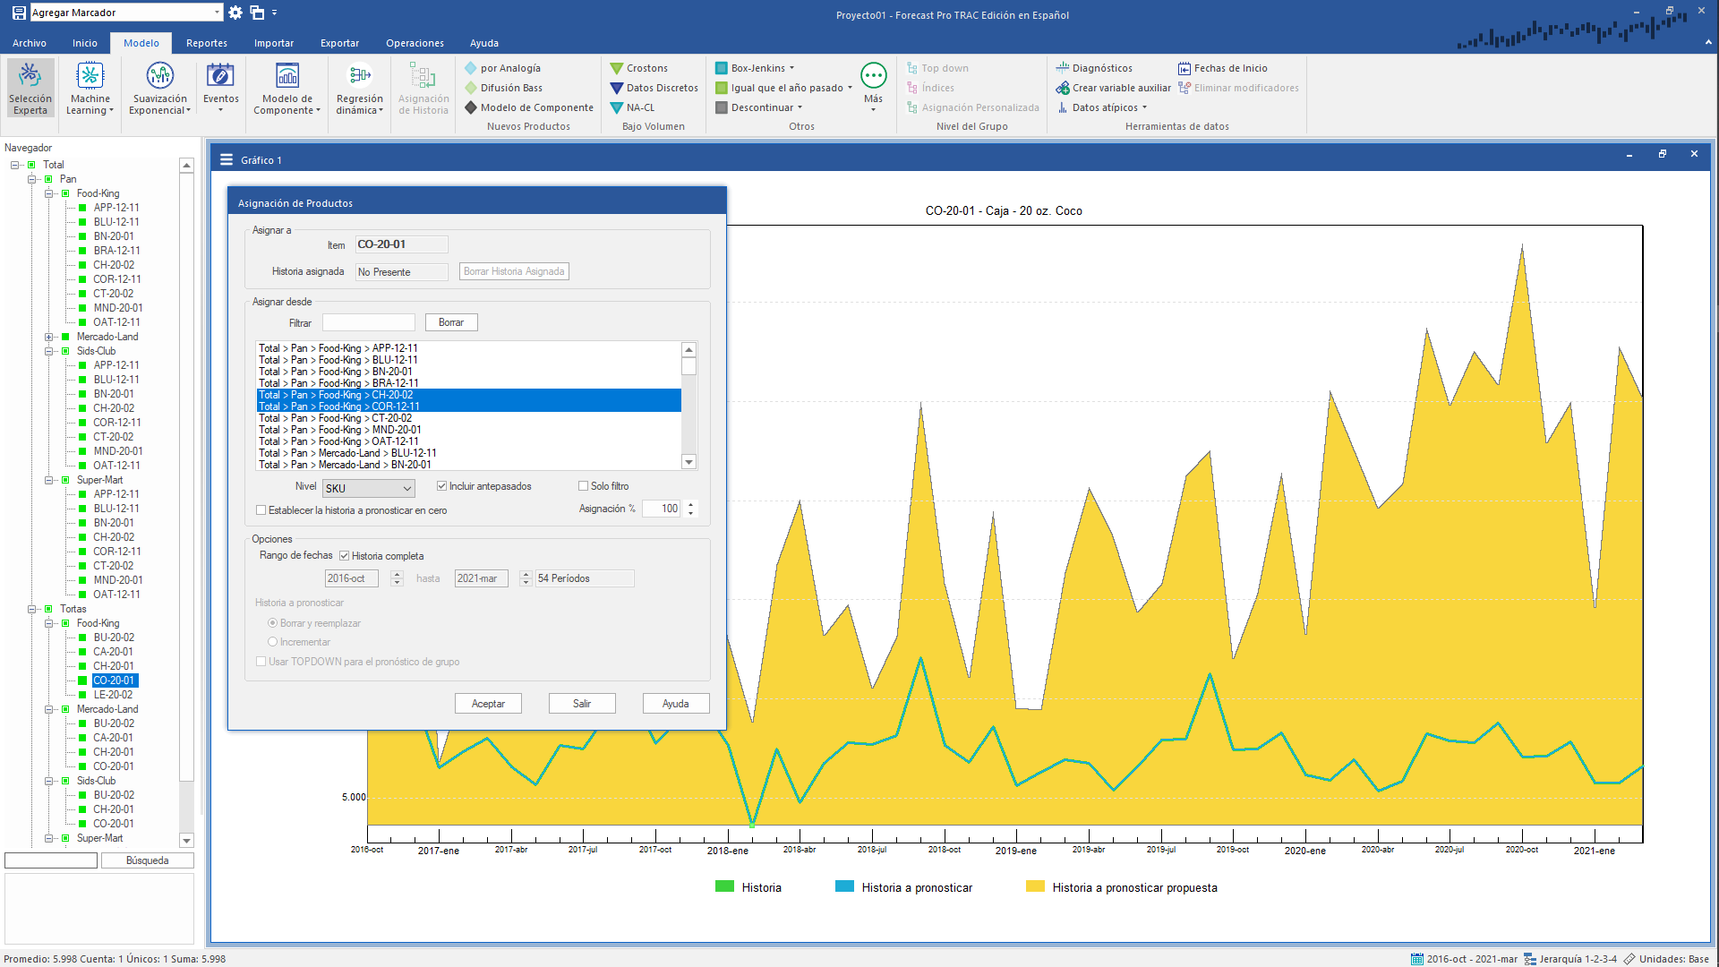
Task: Click the Historia a pronosticar blue legend swatch
Action: click(x=844, y=886)
